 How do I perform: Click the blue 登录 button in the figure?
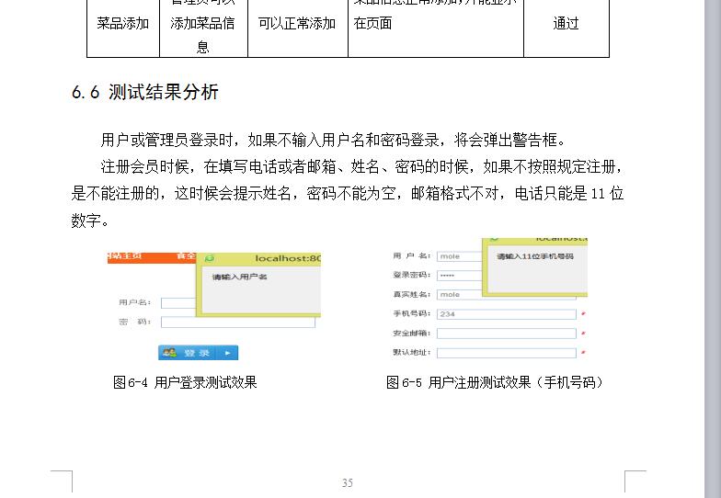[199, 353]
